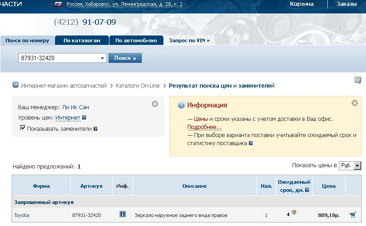The width and height of the screenshot is (366, 226).
Task: Switch to По каталогам tab
Action: pyautogui.click(x=81, y=40)
